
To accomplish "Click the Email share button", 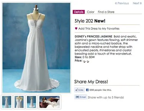I will point(81,97).
